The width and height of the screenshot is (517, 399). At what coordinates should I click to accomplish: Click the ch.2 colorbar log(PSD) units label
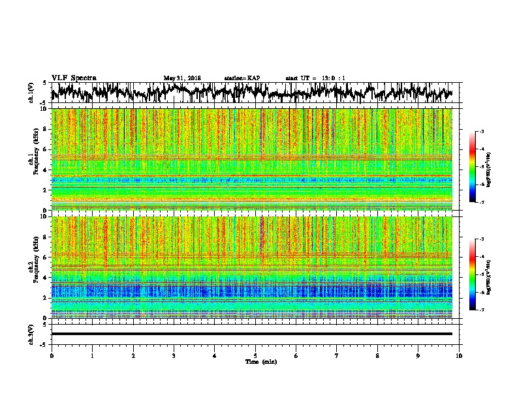tap(489, 277)
